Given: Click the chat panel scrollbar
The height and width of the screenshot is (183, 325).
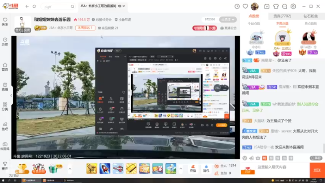Looking at the screenshot, I should point(323,148).
